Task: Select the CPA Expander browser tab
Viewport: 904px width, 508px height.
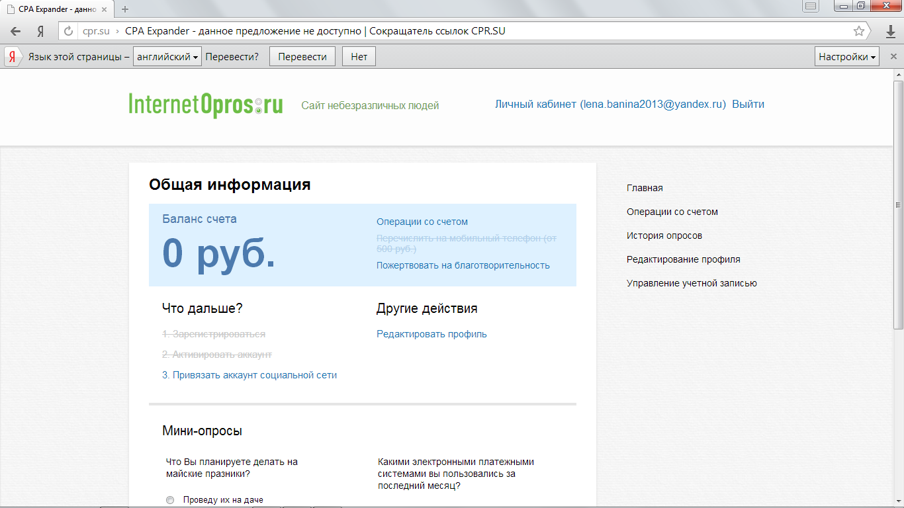Action: [57, 9]
